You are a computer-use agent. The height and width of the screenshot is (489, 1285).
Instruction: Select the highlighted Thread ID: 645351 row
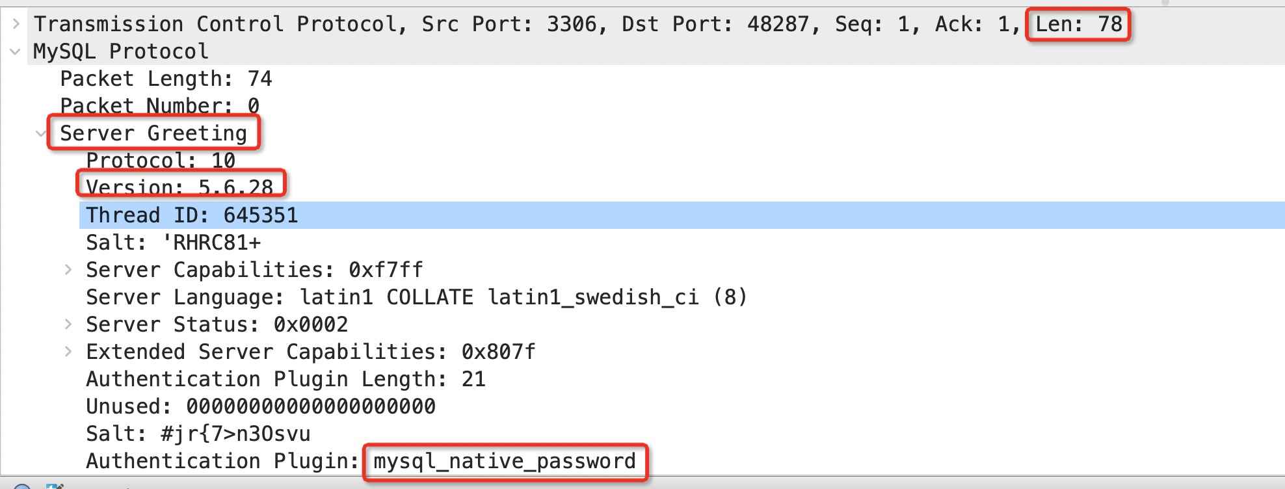tap(682, 215)
